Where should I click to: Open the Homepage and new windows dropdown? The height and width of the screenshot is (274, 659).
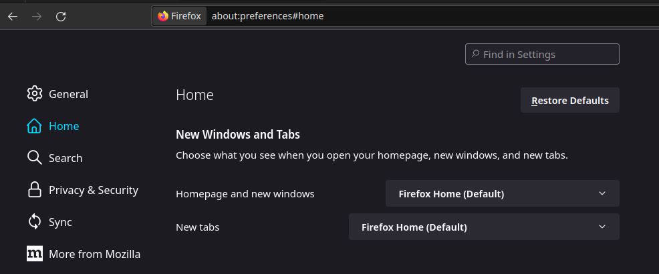coord(502,194)
